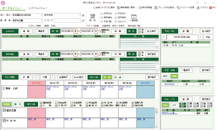Check 期限切れ含む in the 業務連絡 panel
217x130 pixels.
click(x=100, y=54)
